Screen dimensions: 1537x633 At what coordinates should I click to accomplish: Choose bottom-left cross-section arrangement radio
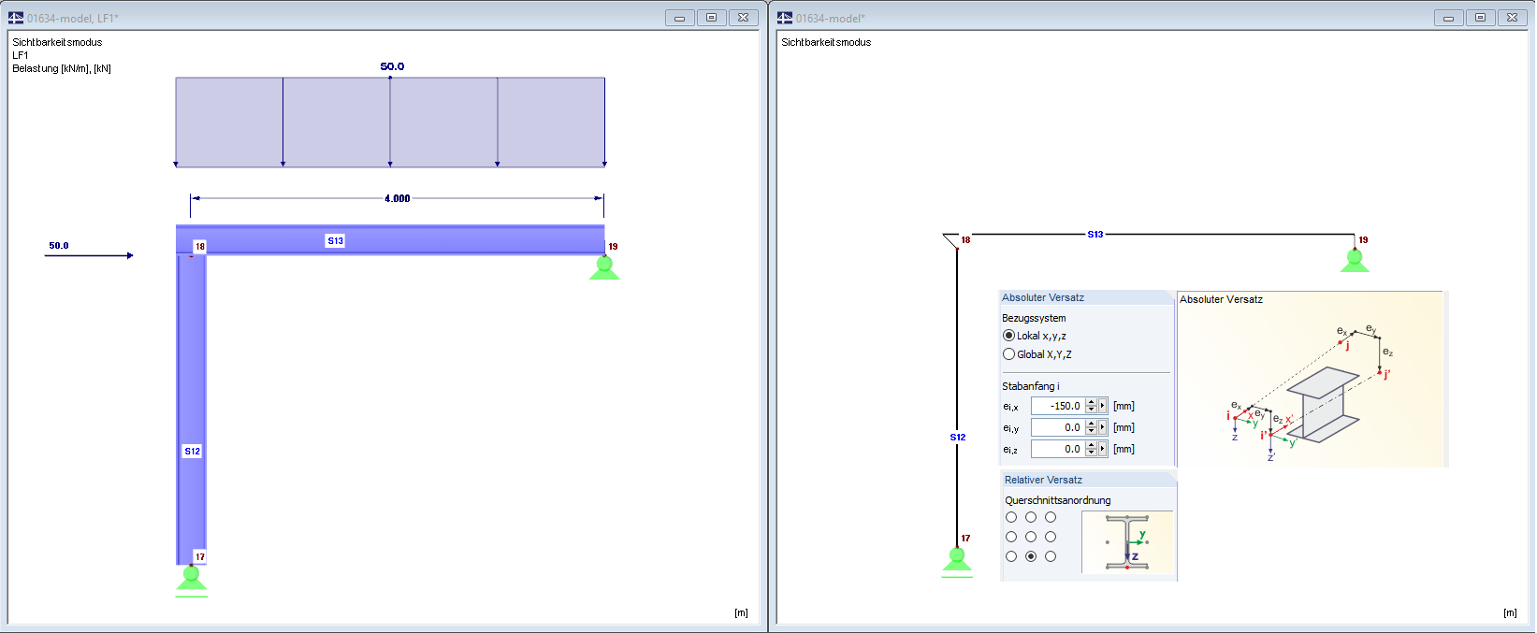coord(1011,556)
